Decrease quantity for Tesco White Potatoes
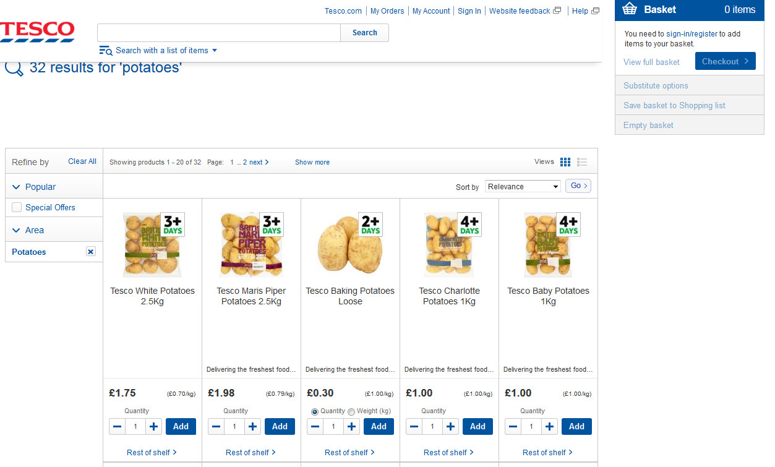Viewport: 775px width, 467px height. coord(118,426)
